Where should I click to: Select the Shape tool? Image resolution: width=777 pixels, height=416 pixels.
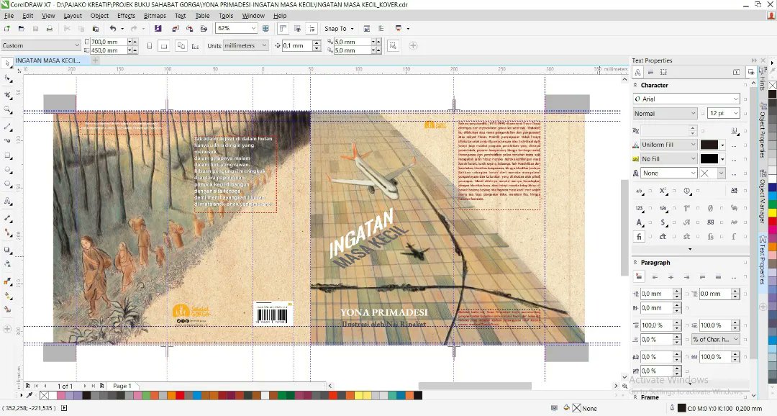point(7,78)
